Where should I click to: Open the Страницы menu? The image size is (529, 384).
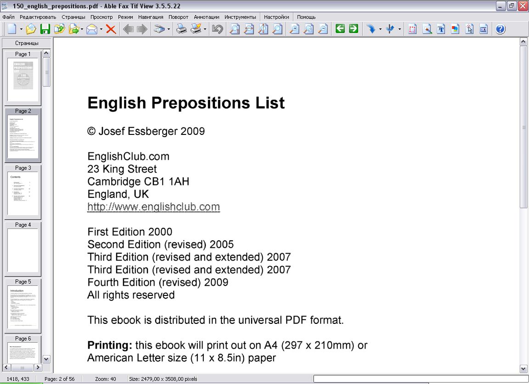click(x=73, y=17)
